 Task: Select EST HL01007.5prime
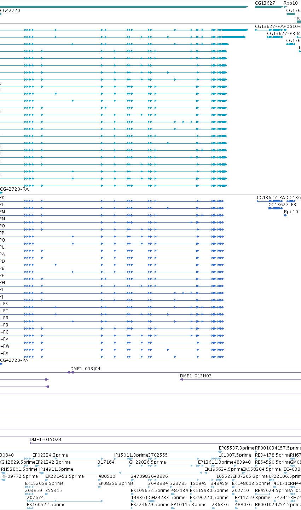[233, 455]
